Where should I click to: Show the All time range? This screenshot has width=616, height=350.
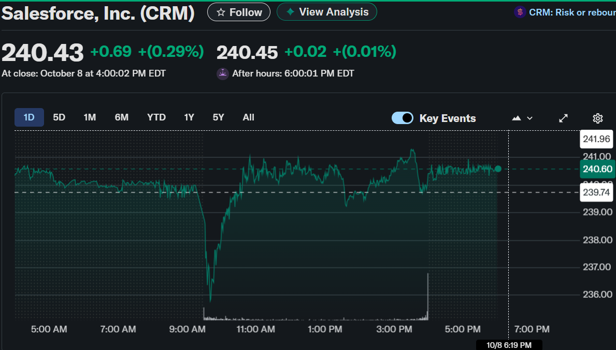click(x=248, y=117)
